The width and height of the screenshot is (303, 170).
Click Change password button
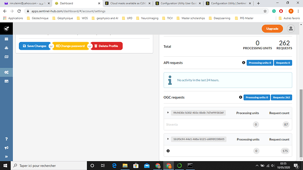point(71,46)
